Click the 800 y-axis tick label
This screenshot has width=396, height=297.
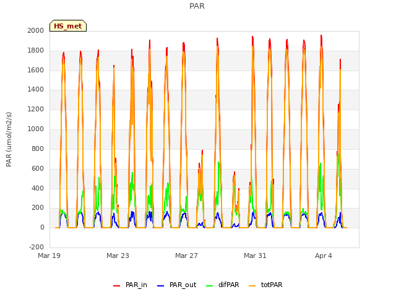point(38,148)
